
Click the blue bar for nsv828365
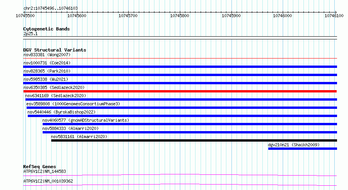pyautogui.click(x=180, y=75)
